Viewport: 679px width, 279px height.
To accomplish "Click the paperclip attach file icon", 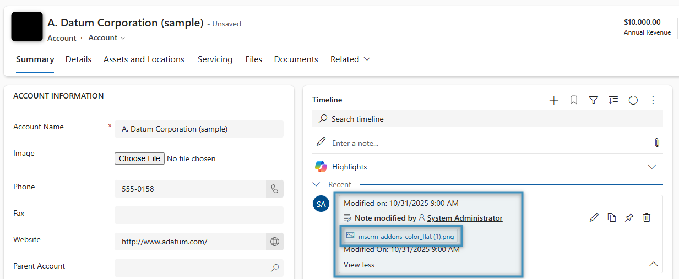I will coord(656,143).
